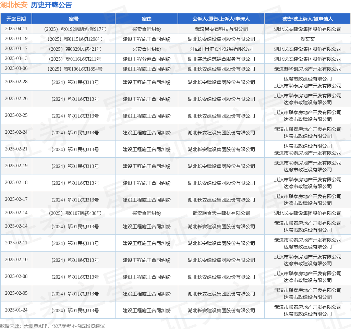Click the 湖北长安 title text

pos(14,5)
